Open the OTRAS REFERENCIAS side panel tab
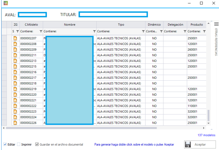This screenshot has width=219, height=150. point(216,42)
